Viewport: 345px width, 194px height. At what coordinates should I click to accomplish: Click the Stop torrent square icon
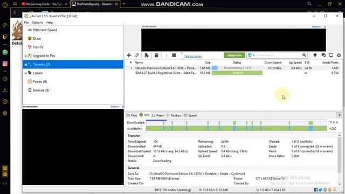174,55
